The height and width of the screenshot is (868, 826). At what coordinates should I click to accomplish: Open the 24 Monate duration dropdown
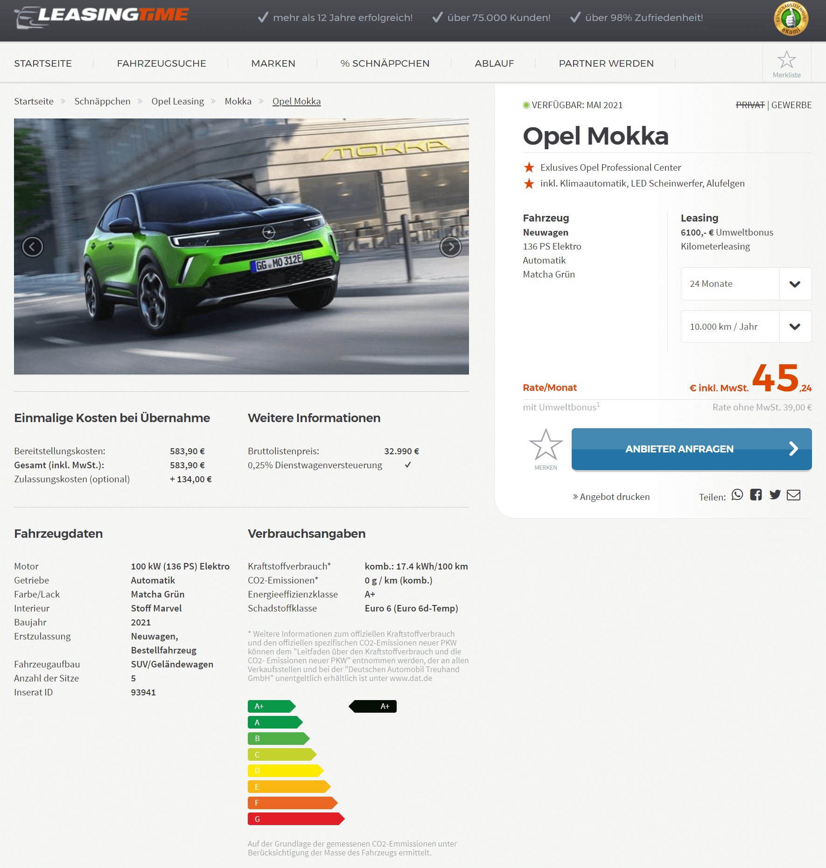pos(746,284)
